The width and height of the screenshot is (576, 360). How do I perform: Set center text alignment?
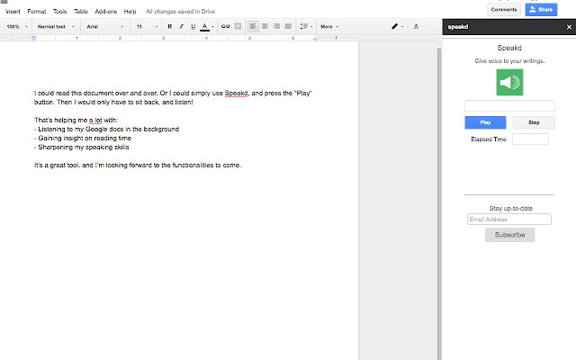[x=265, y=27]
